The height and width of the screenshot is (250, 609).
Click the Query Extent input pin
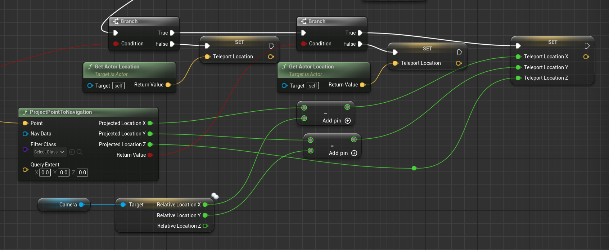pos(25,170)
